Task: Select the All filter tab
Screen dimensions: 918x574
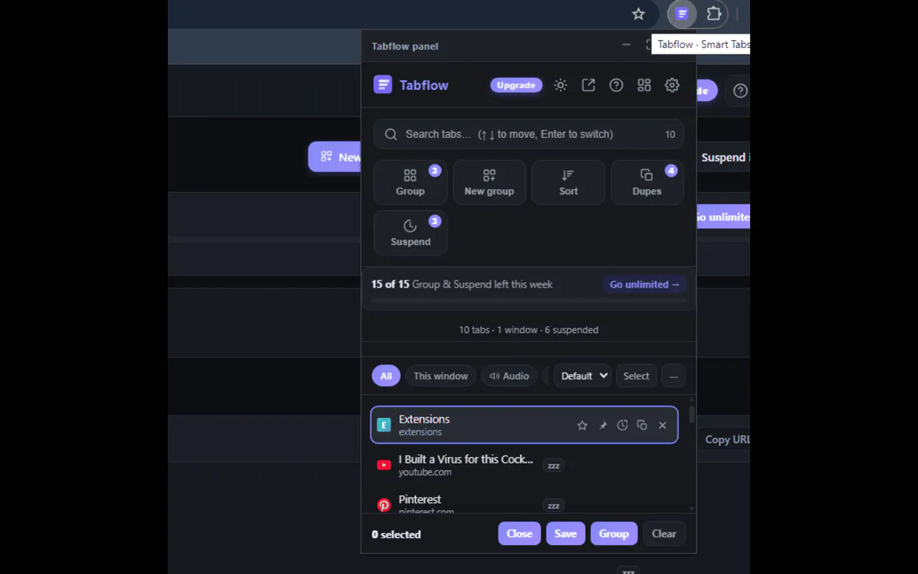Action: click(x=386, y=376)
